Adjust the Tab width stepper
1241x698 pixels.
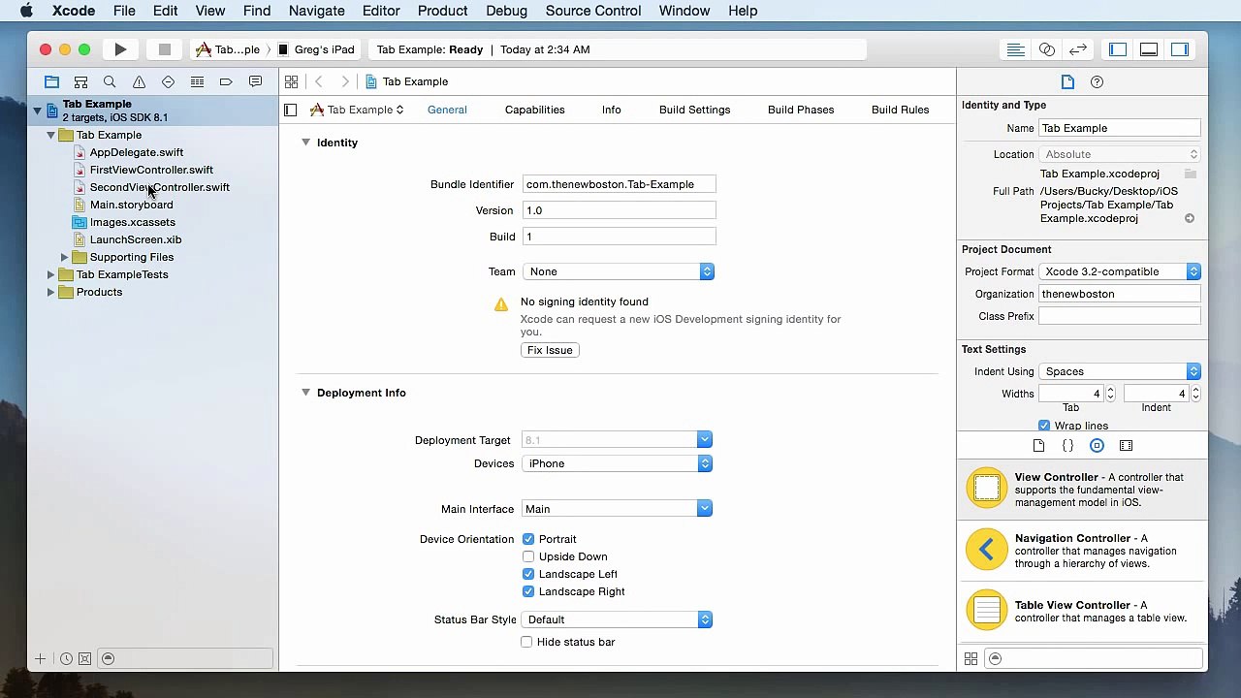tap(1110, 394)
